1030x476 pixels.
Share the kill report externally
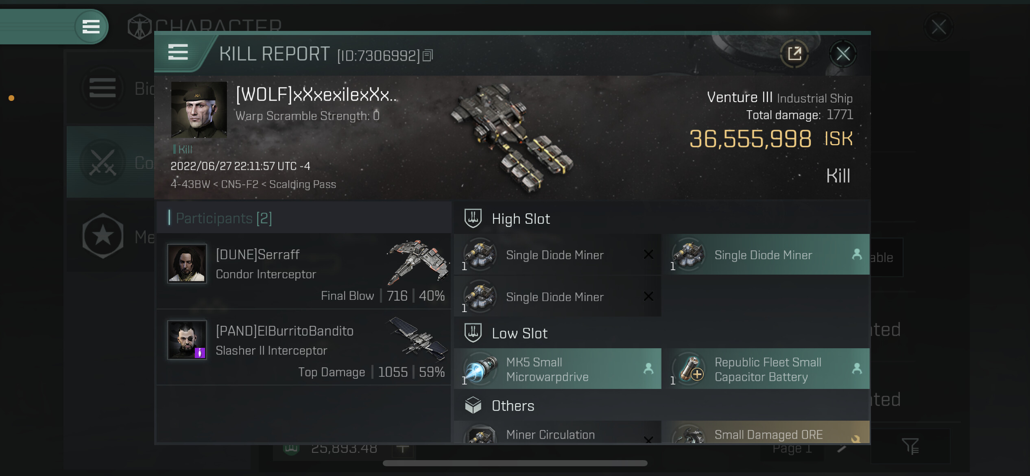[x=794, y=54]
